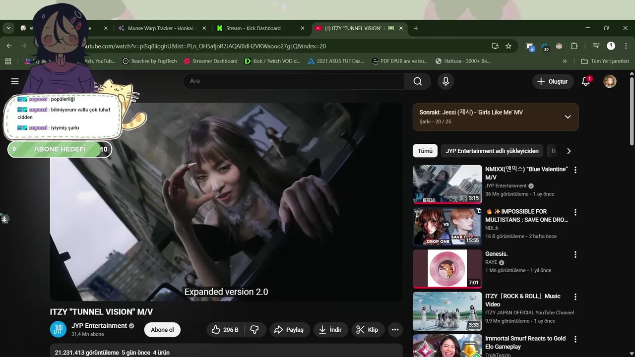Open Streamer Dashboard bookmark
Viewport: 635px width, 357px height.
[x=210, y=61]
